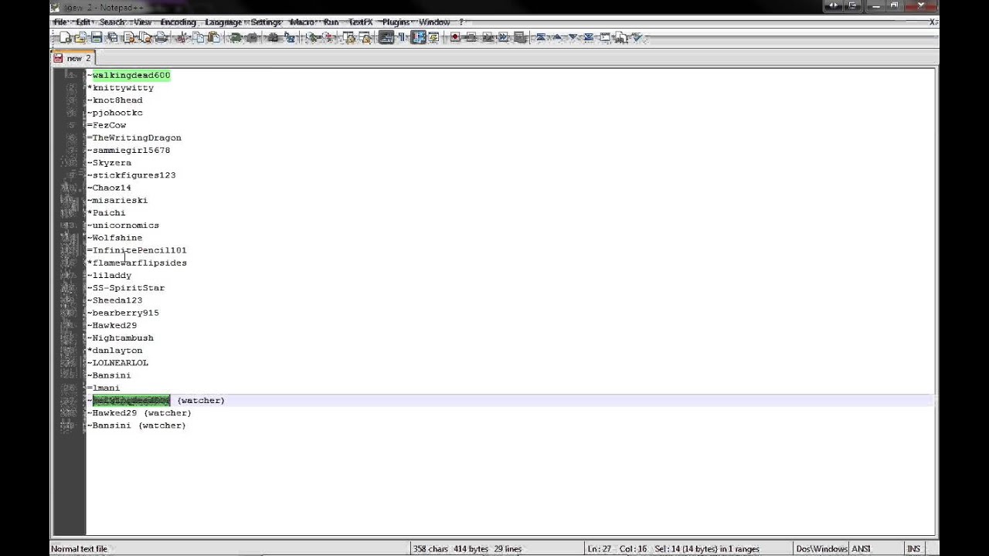Open the Edit menu
Screen dimensions: 989x556
click(x=83, y=22)
